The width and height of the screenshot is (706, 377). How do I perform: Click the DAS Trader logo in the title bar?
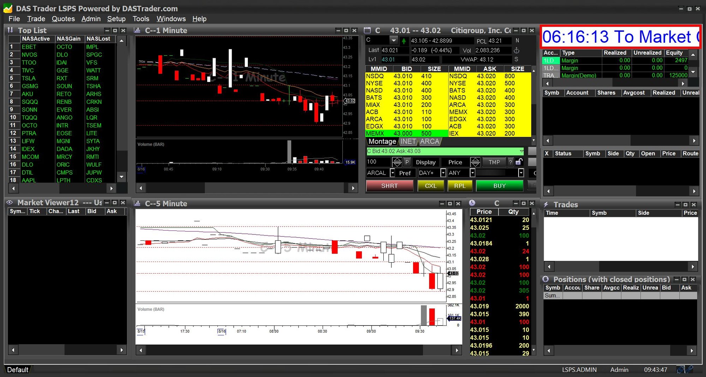[7, 8]
